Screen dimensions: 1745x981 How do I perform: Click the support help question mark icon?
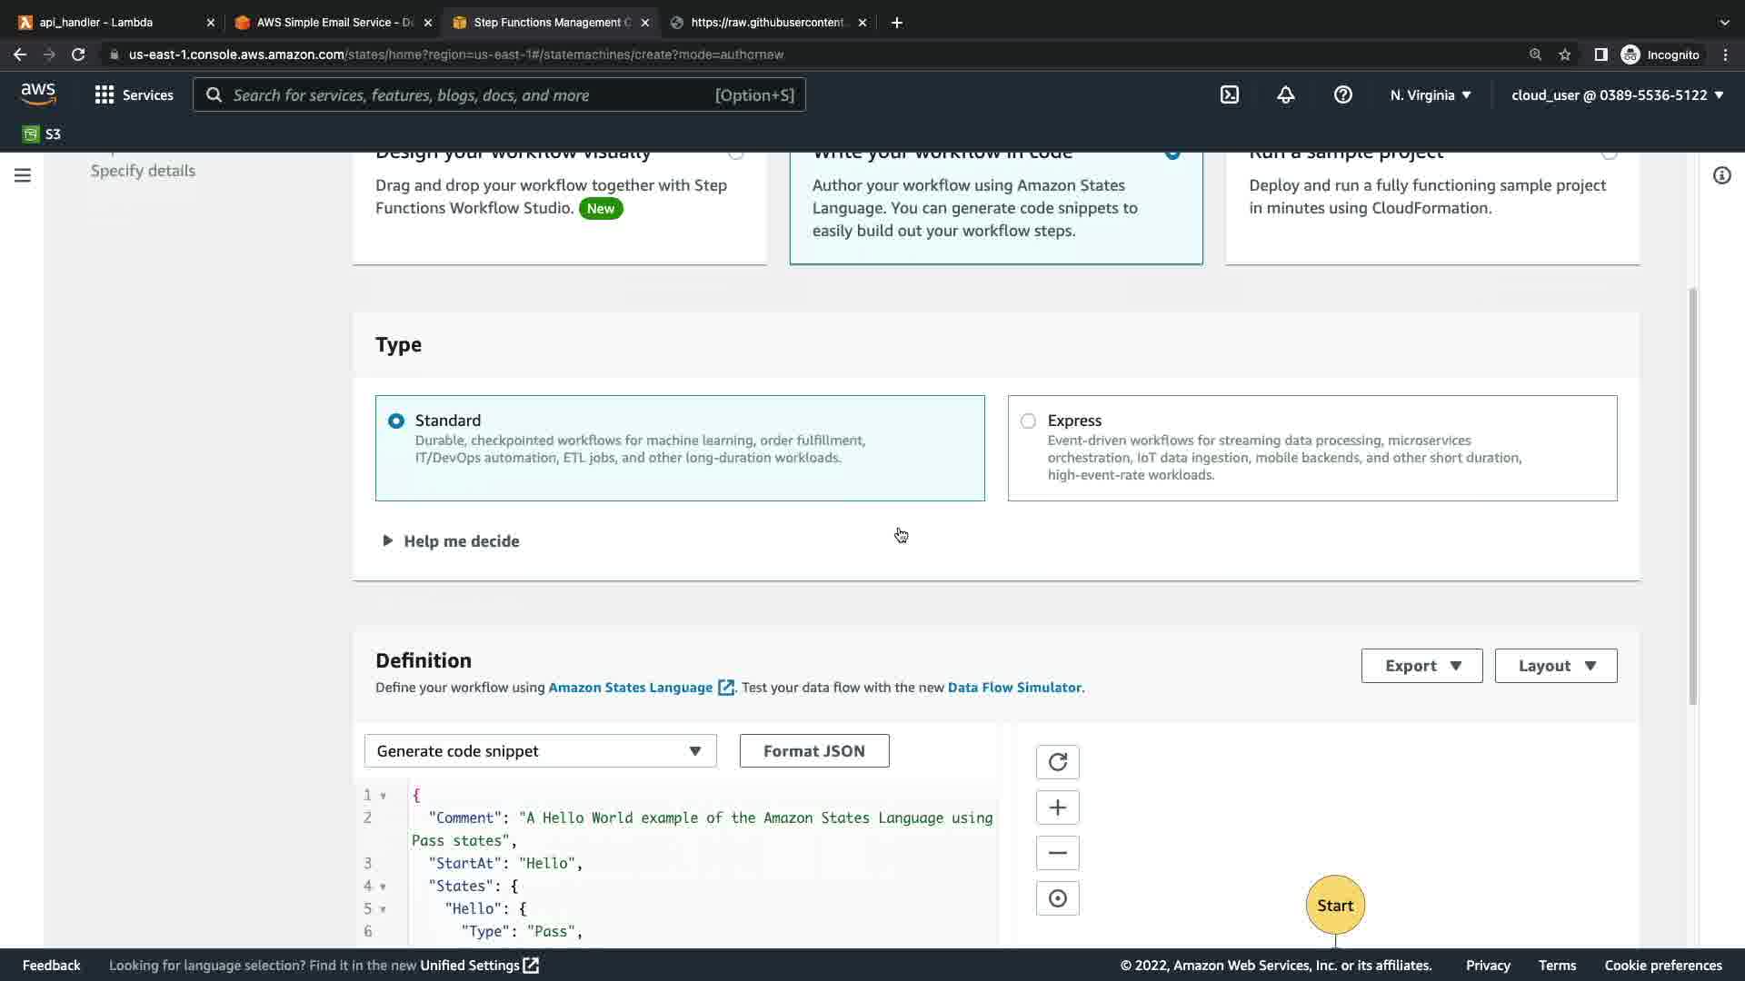click(1342, 94)
